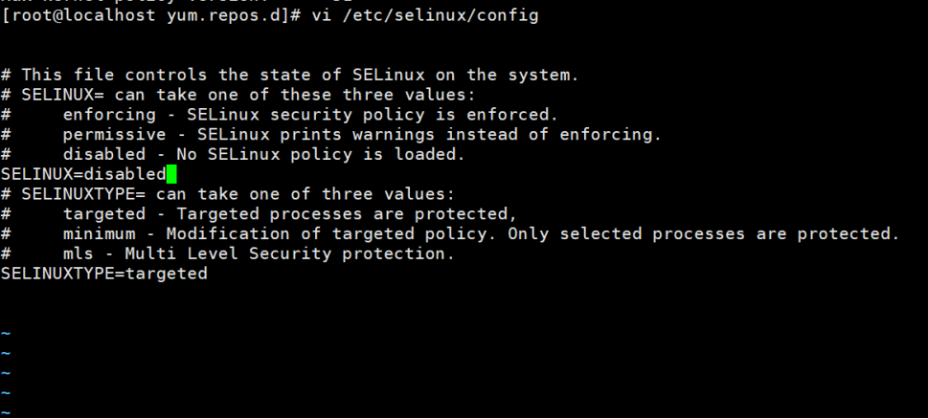Click the "mls" option name in comments

79,254
